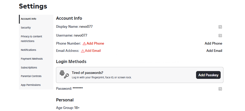This screenshot has width=245, height=111.
Task: Edit the Display Name pencil icon
Action: tap(220, 27)
